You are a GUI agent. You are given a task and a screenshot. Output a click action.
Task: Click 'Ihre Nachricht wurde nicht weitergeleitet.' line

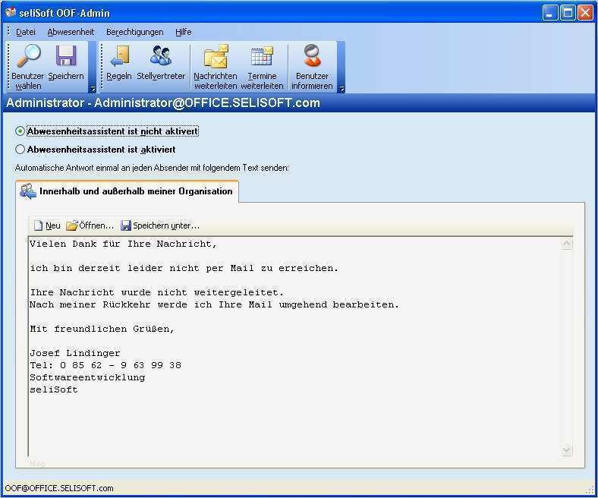point(157,293)
